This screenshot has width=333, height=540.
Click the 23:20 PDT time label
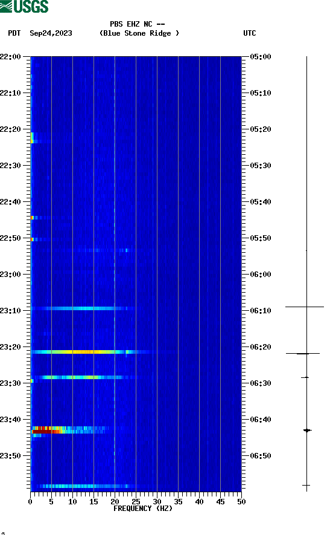click(10, 347)
